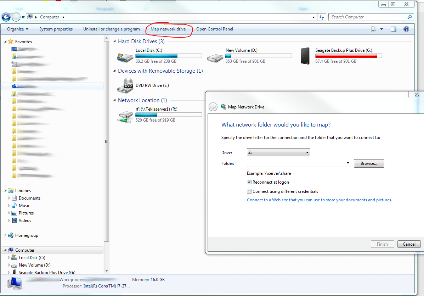Click the Refresh icon in the address bar
Screen dimensions: 424x296
[x=322, y=17]
